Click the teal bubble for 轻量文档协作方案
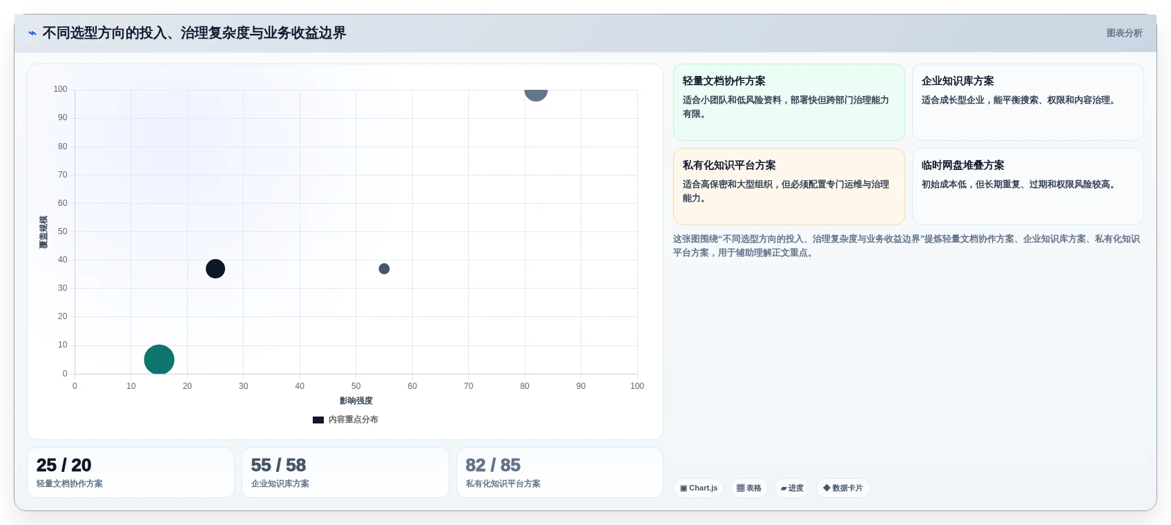The width and height of the screenshot is (1171, 525). point(159,359)
